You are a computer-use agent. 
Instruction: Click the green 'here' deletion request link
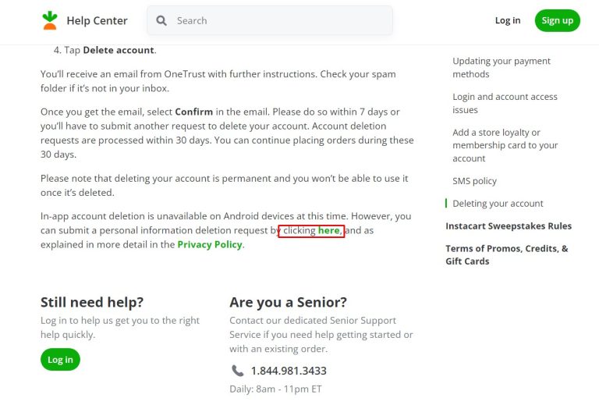coord(328,230)
